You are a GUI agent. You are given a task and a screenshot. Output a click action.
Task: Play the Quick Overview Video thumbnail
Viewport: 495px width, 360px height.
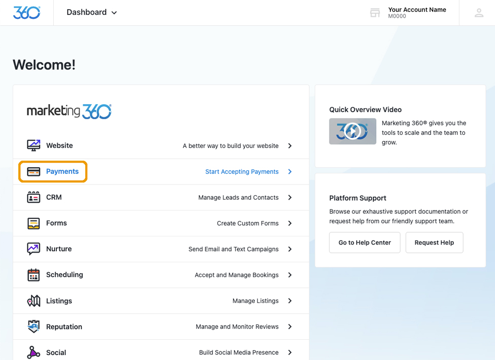[x=352, y=131]
